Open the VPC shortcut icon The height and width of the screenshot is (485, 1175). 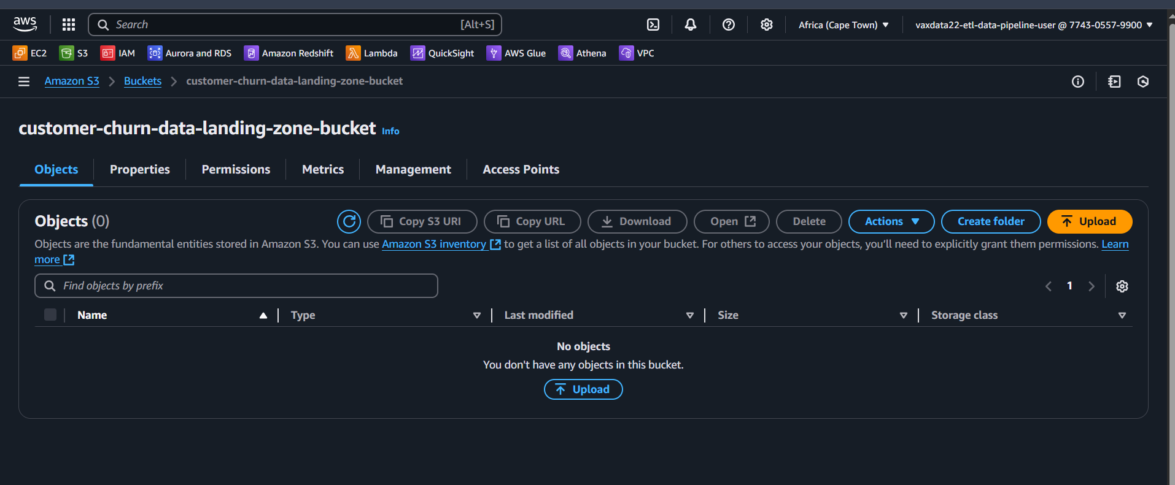point(637,53)
